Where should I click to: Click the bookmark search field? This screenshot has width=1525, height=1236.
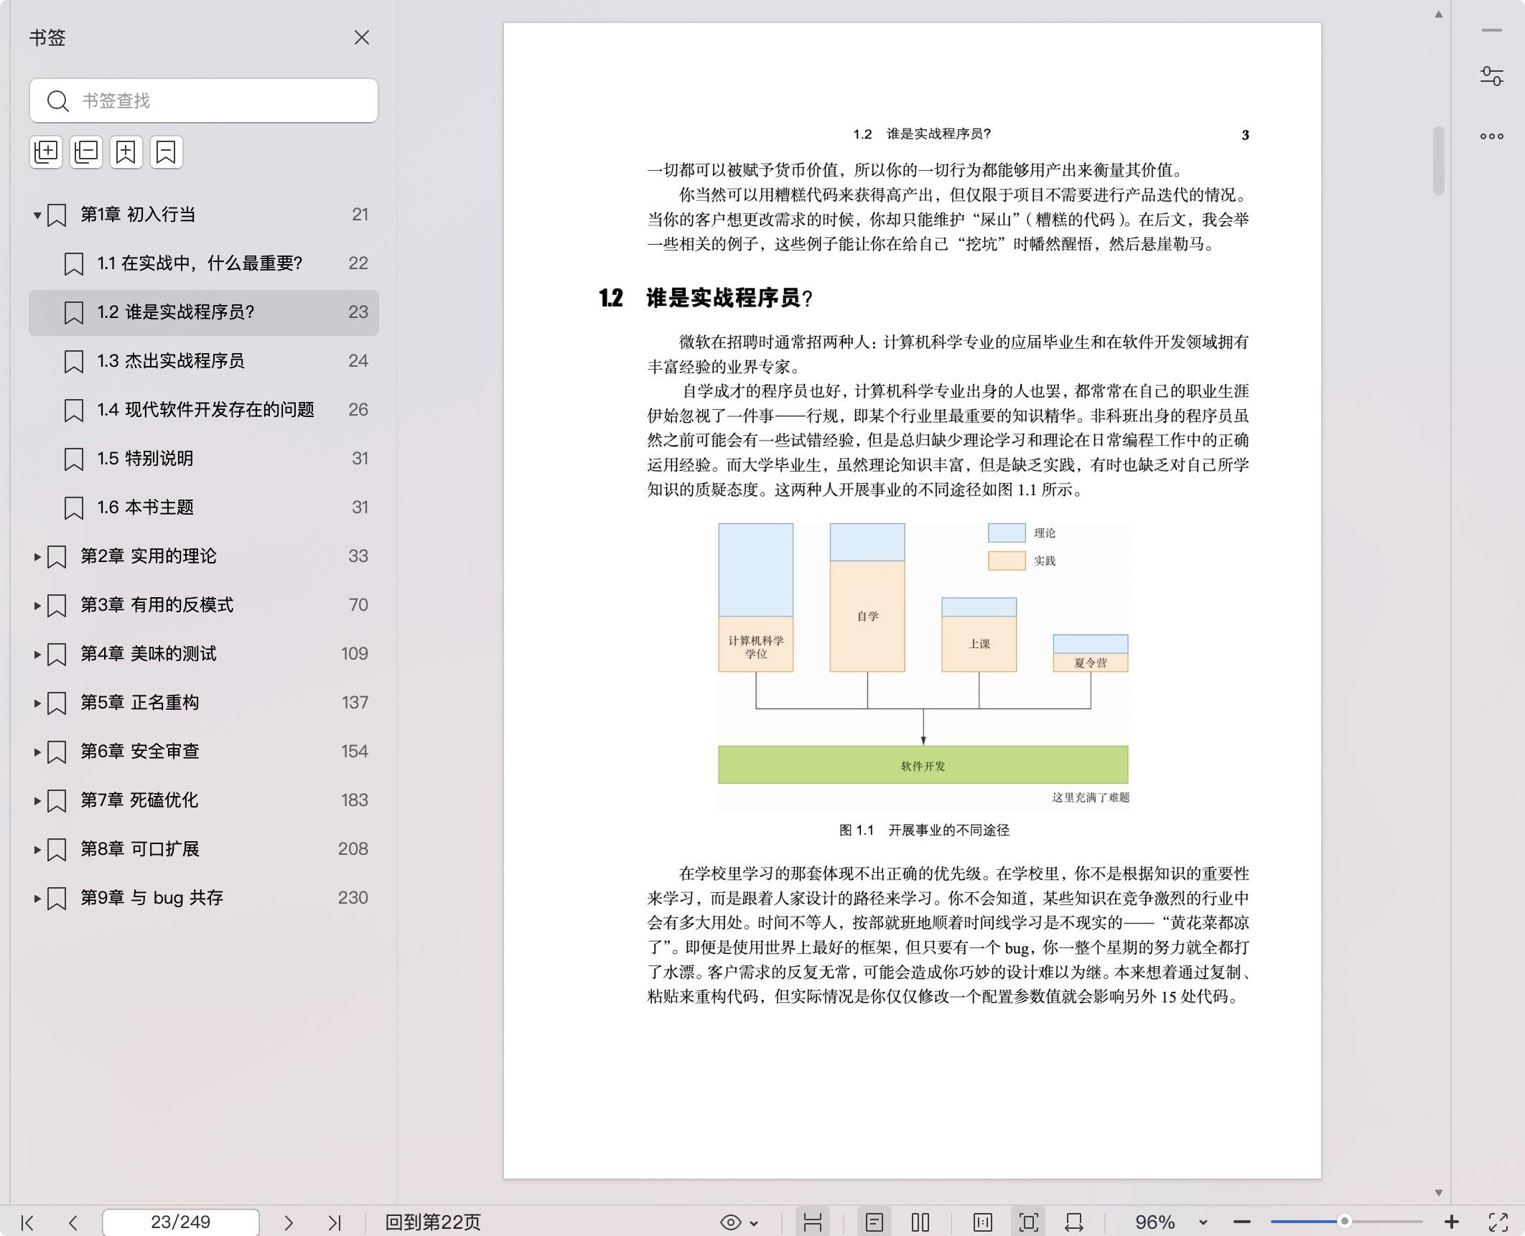point(204,100)
